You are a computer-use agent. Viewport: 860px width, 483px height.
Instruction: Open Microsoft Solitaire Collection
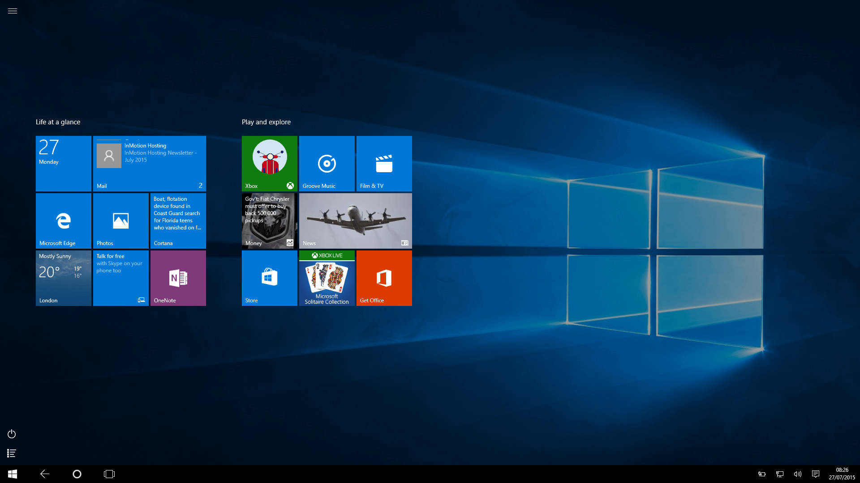327,278
